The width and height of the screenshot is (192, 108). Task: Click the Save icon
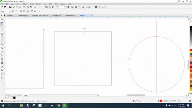pyautogui.click(x=10, y=7)
